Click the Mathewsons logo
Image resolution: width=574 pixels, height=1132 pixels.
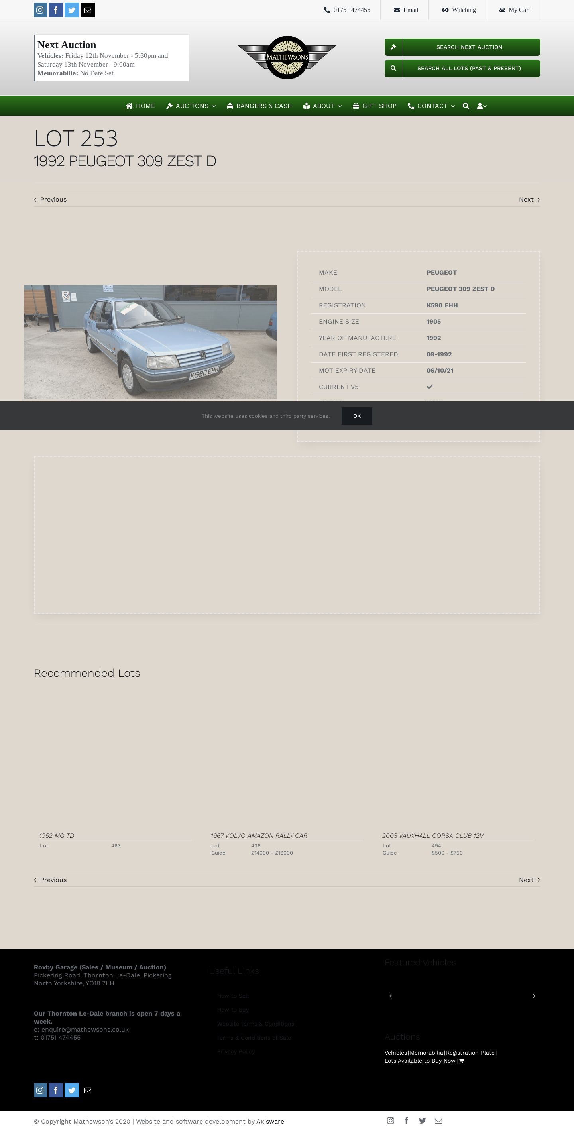click(x=287, y=57)
